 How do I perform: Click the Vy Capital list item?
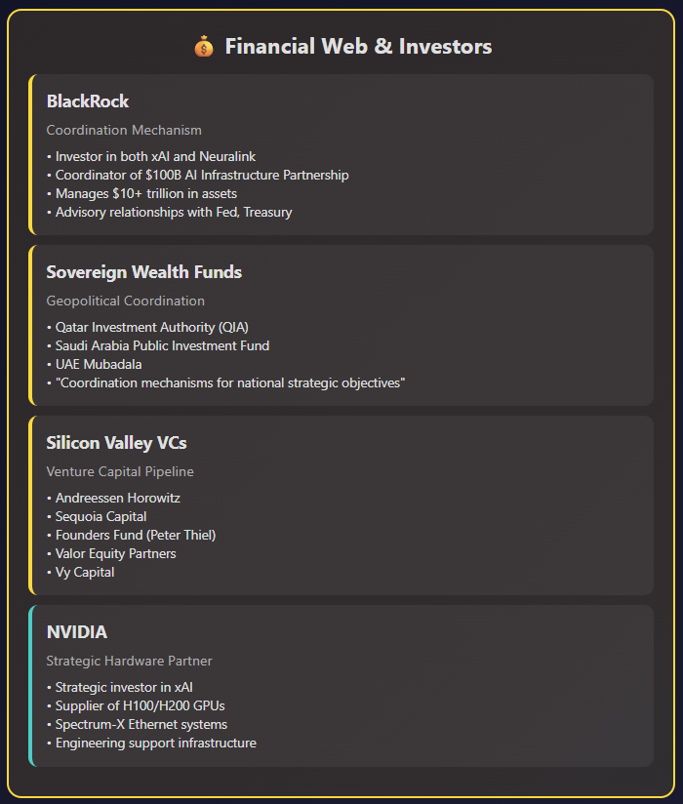[x=85, y=572]
